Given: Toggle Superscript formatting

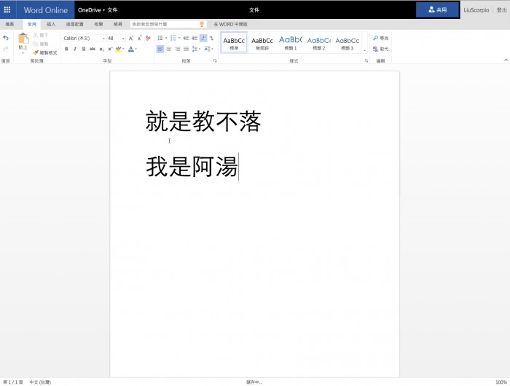Looking at the screenshot, I should (x=110, y=49).
